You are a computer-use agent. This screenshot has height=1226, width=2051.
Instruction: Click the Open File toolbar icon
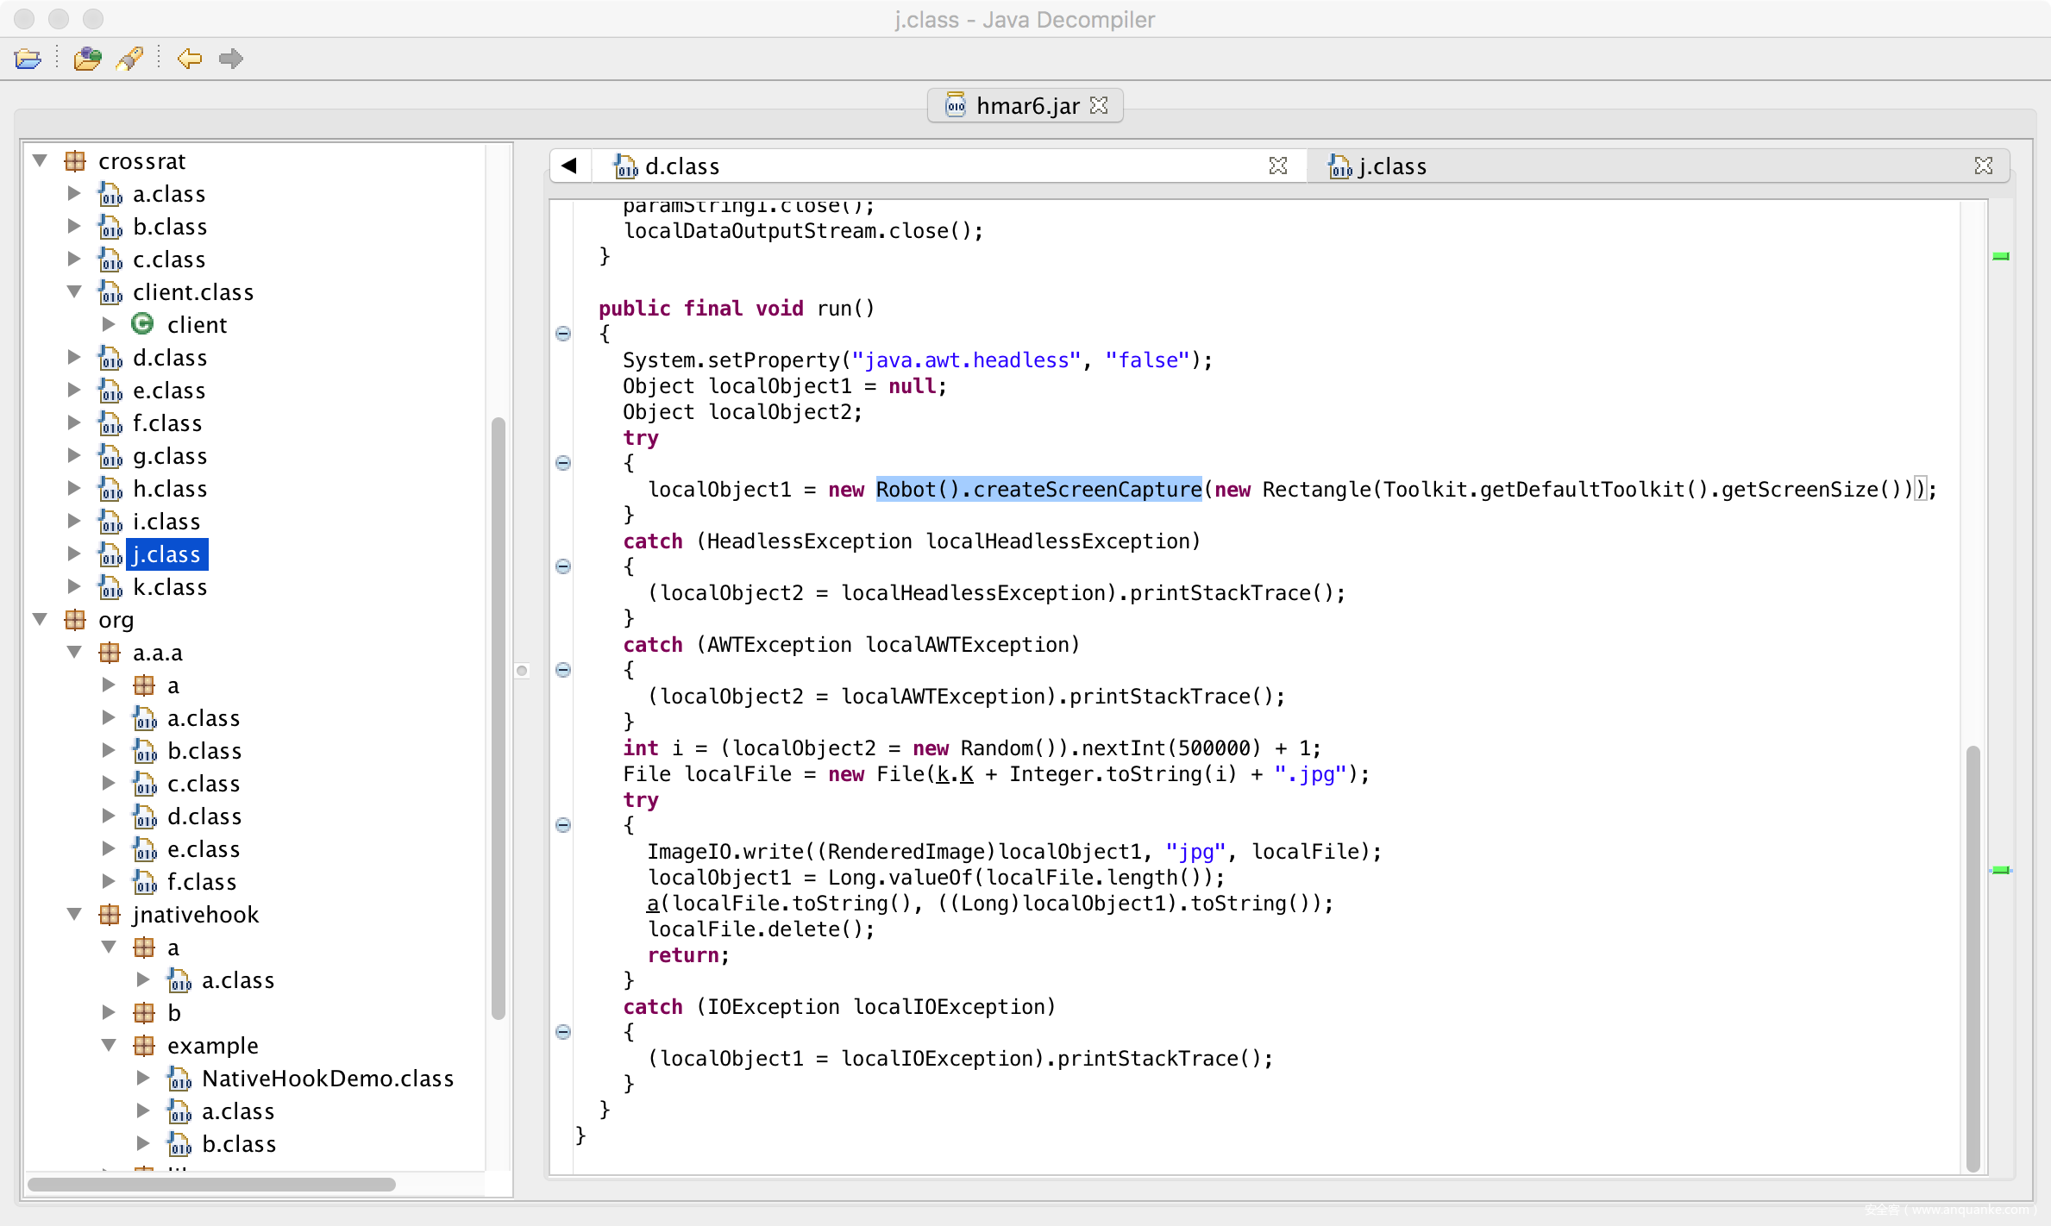[28, 59]
